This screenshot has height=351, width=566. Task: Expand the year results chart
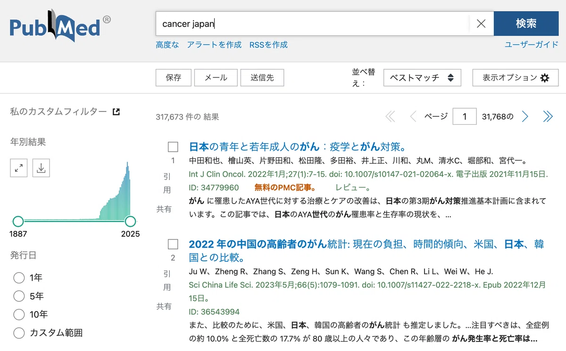point(19,168)
